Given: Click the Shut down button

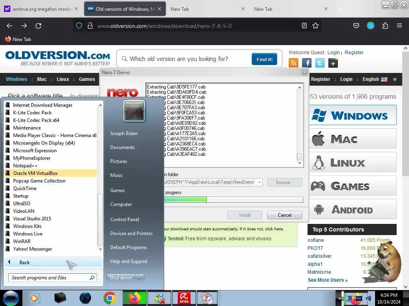Looking at the screenshot, I should coord(121,278).
